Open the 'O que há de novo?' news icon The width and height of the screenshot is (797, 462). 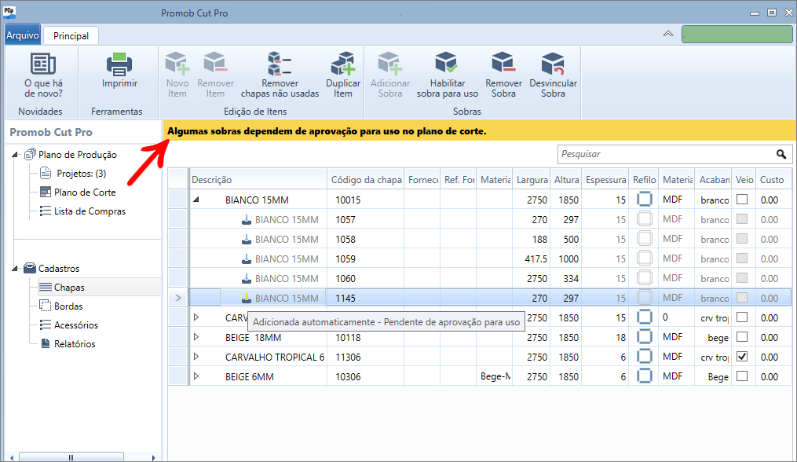43,64
